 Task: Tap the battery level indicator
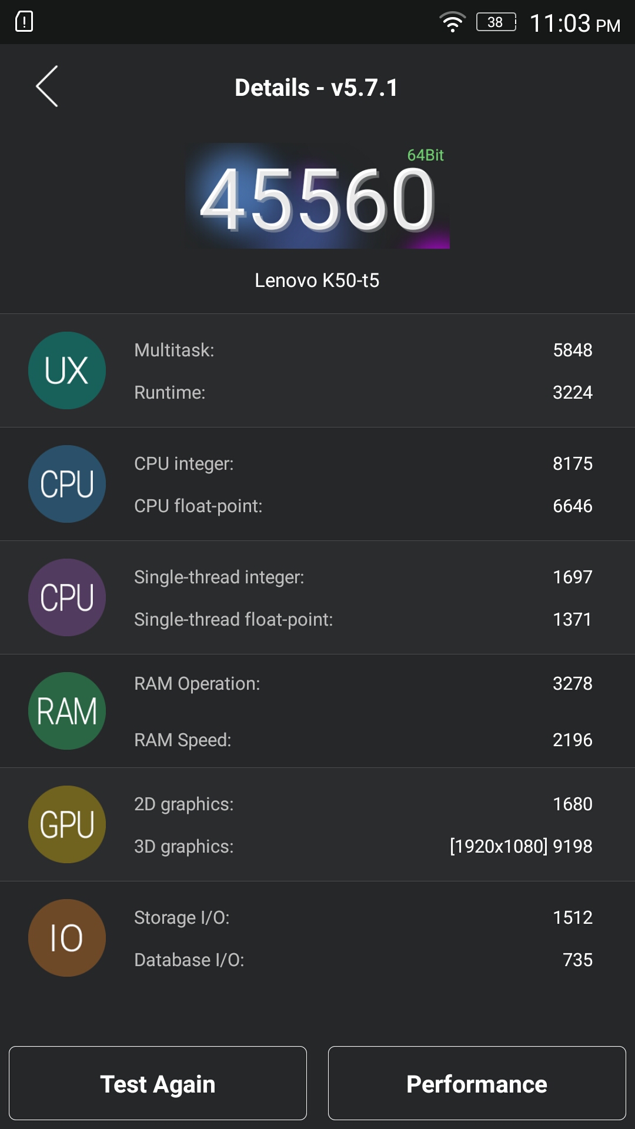[496, 22]
